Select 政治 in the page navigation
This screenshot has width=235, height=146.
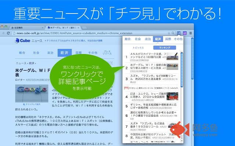pyautogui.click(x=50, y=53)
